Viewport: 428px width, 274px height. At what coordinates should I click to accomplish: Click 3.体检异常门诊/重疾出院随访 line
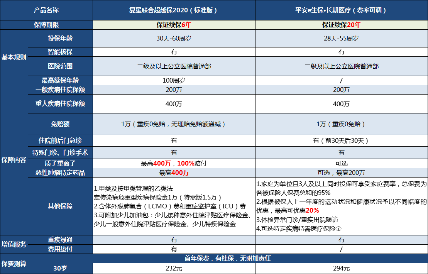pos(297,220)
